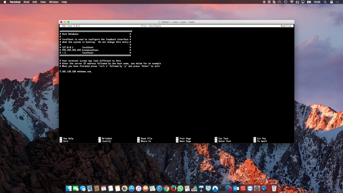Launch Photos from the dock
This screenshot has height=193, width=343.
coord(124,188)
